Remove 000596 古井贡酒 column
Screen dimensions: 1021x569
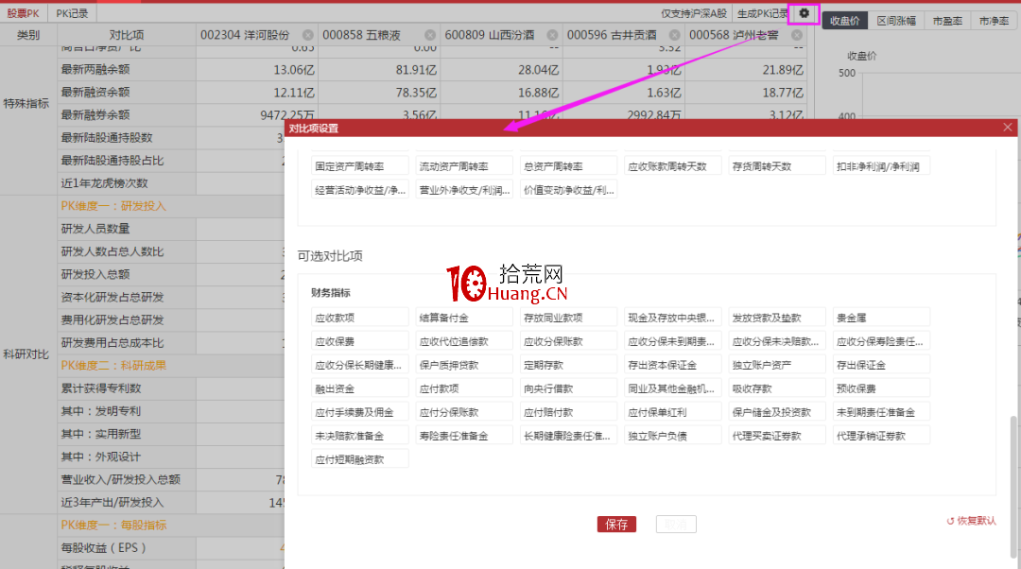675,35
